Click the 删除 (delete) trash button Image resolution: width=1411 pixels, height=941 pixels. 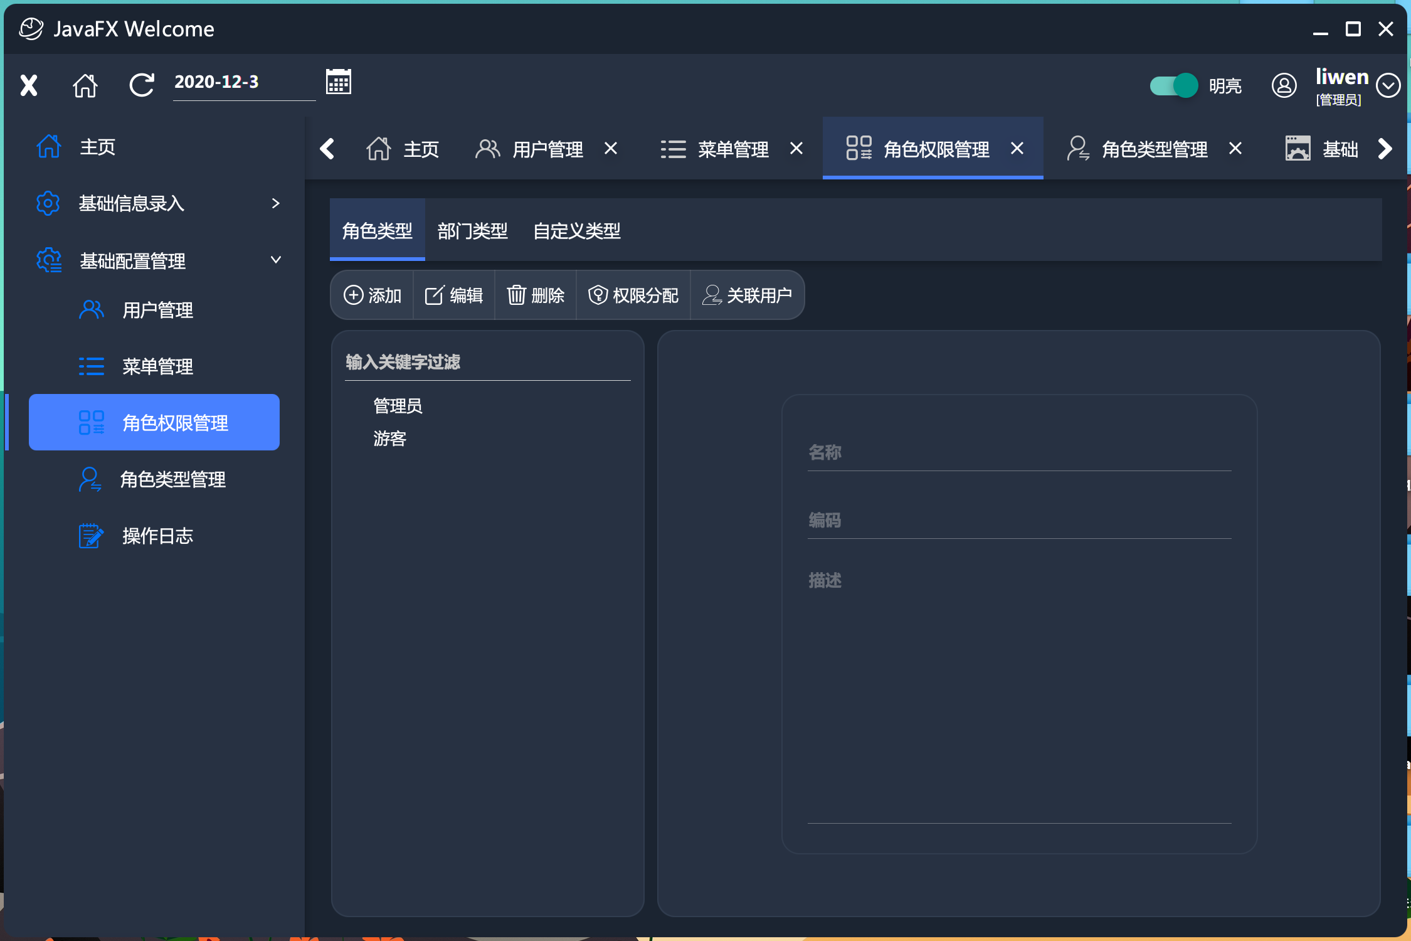(x=536, y=295)
